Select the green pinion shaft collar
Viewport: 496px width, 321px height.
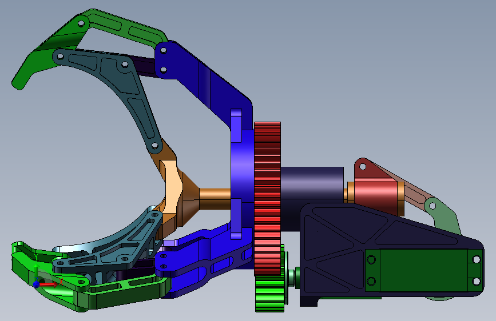292,278
